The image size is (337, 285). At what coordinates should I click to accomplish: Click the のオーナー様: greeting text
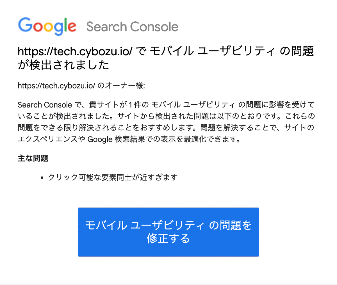point(121,86)
